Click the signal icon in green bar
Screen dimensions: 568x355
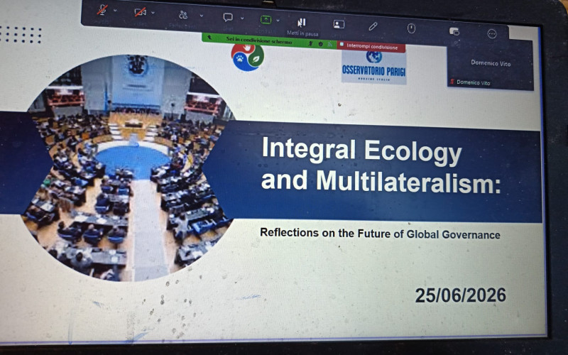[x=330, y=44]
